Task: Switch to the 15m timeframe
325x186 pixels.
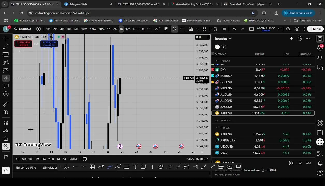Action: [93, 29]
